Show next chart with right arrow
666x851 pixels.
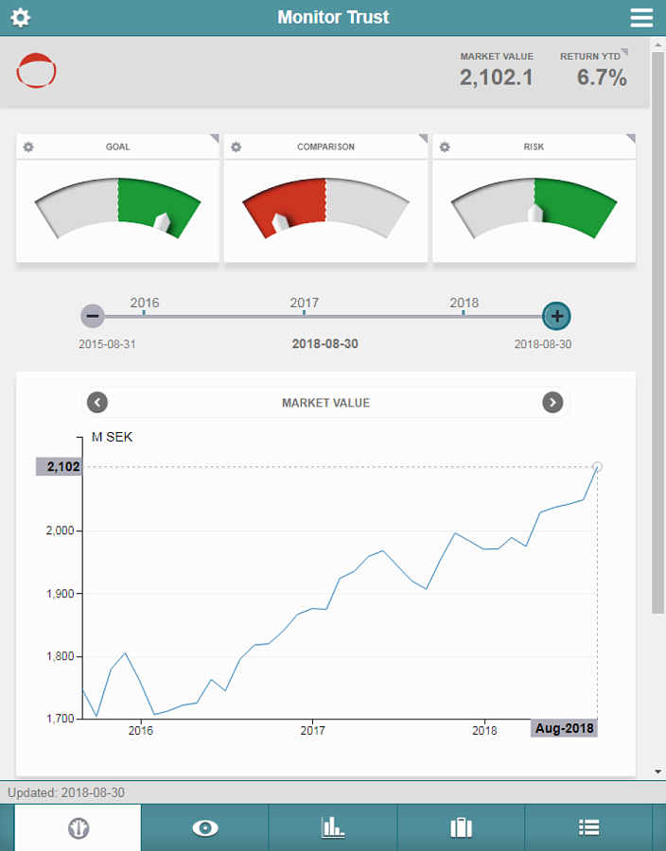552,402
